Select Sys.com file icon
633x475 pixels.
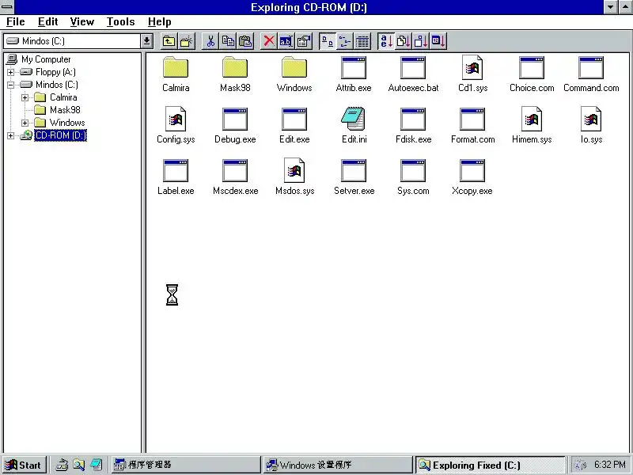[x=413, y=177]
